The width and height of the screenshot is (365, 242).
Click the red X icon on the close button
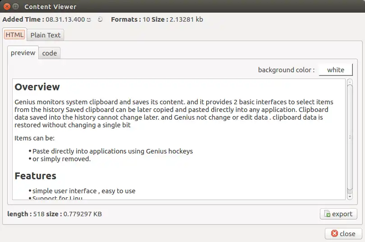coord(334,233)
